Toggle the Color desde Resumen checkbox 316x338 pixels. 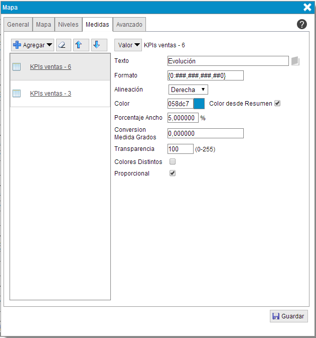click(277, 104)
